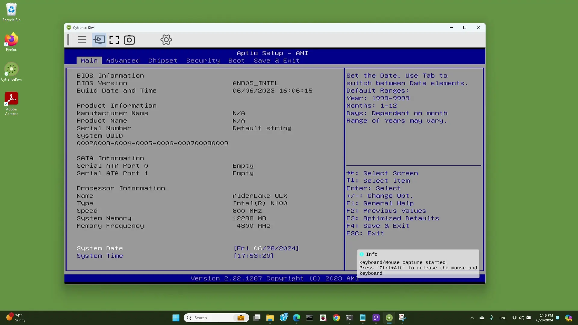Switch to Cytrence Kiwi taskbar icon
Screen dimensions: 578x325
coord(389,318)
